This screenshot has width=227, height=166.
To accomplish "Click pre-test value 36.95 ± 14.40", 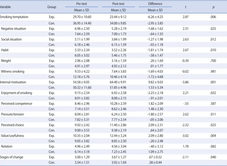I will click(x=82, y=23).
